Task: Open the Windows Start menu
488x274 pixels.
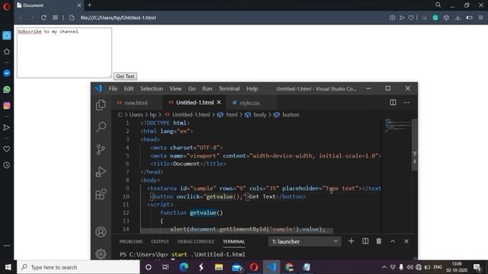Action: [8, 267]
